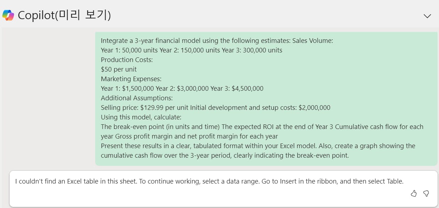This screenshot has width=439, height=208.
Task: Click the "I couldn't find an Excel table" response text
Action: [x=209, y=181]
